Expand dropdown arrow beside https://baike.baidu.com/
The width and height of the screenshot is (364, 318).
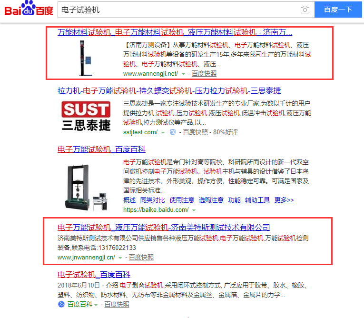(x=194, y=210)
